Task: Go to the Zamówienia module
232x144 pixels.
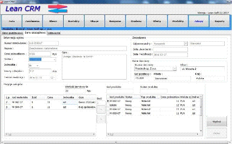Action: [x=32, y=21]
